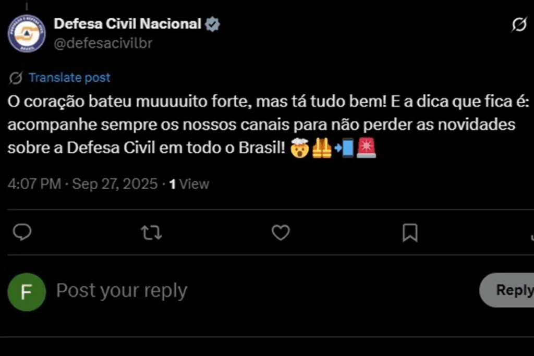Image resolution: width=534 pixels, height=356 pixels.
Task: Click the reply speech bubble icon
Action: [x=22, y=232]
